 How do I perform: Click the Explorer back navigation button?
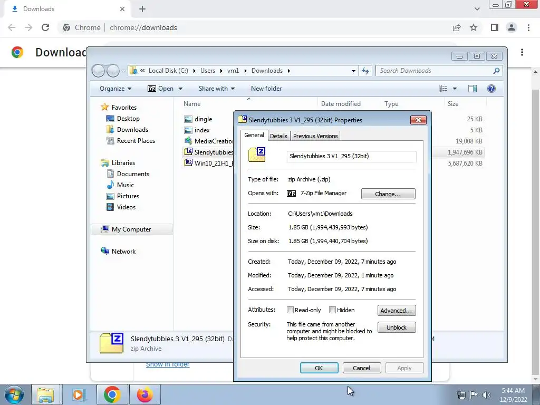coord(99,71)
